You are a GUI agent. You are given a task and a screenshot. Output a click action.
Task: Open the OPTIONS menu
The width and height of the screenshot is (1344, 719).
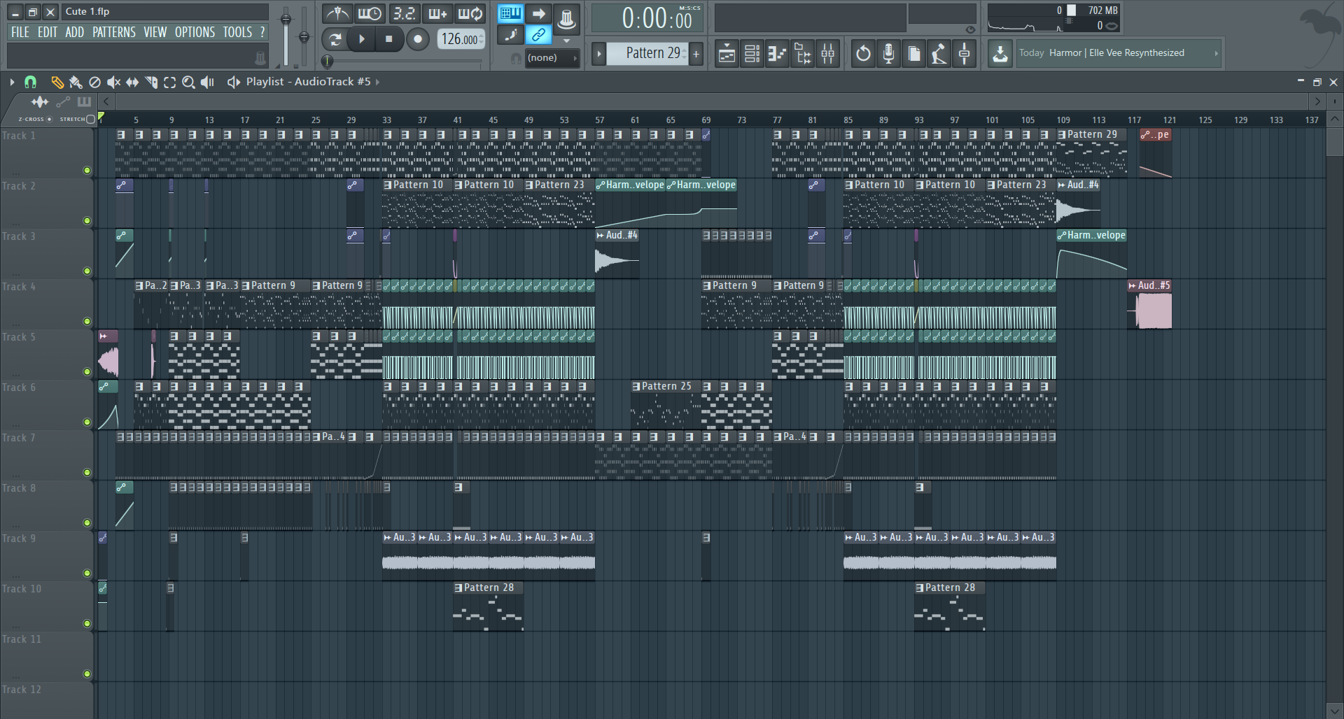click(x=195, y=32)
